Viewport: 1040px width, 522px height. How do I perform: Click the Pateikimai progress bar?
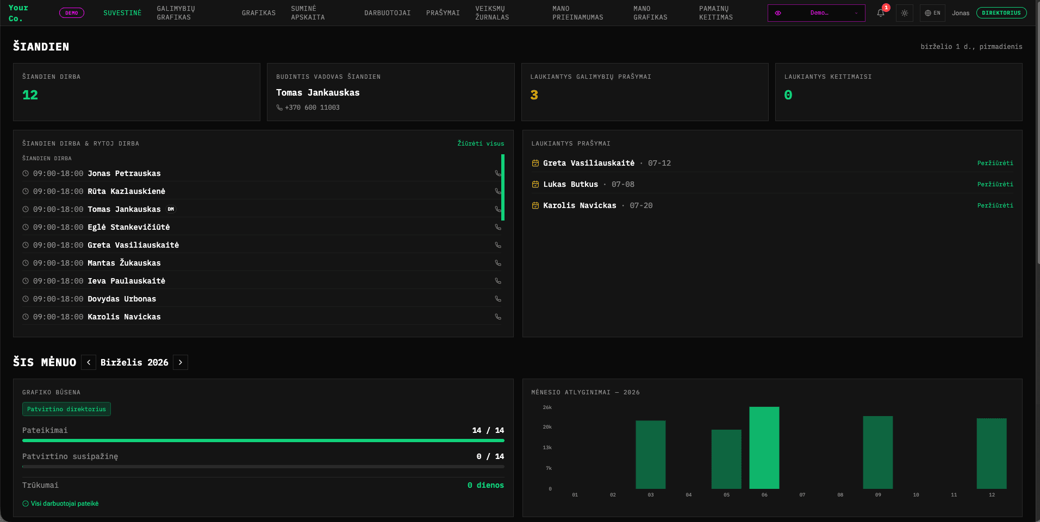(263, 441)
